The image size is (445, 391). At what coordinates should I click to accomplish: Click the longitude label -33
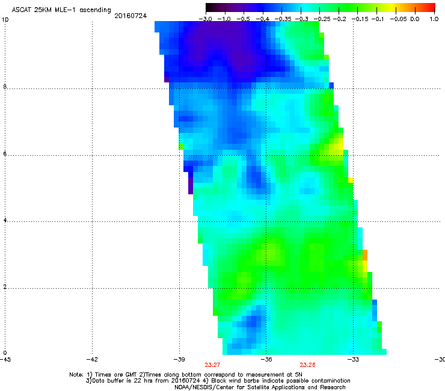tap(353, 360)
